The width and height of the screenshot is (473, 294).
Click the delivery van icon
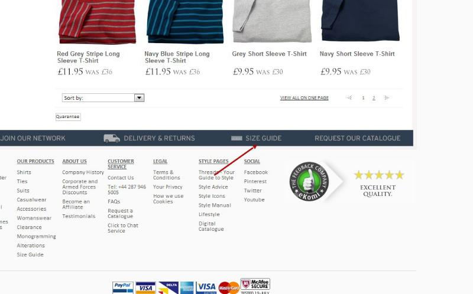pos(111,138)
